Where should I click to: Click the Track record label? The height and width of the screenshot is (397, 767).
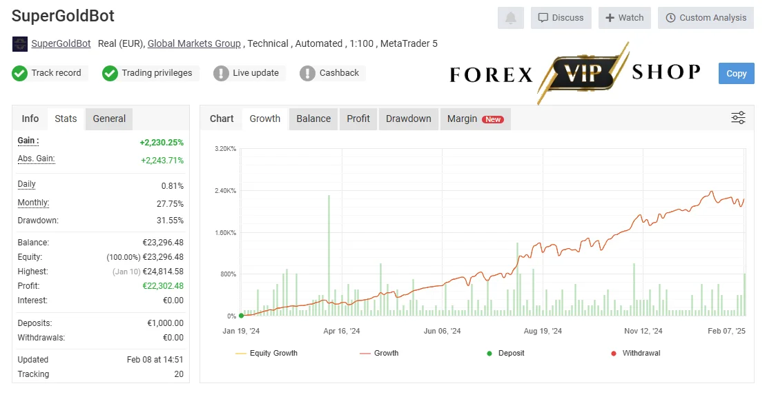point(56,73)
